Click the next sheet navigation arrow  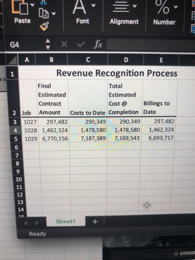(x=37, y=223)
